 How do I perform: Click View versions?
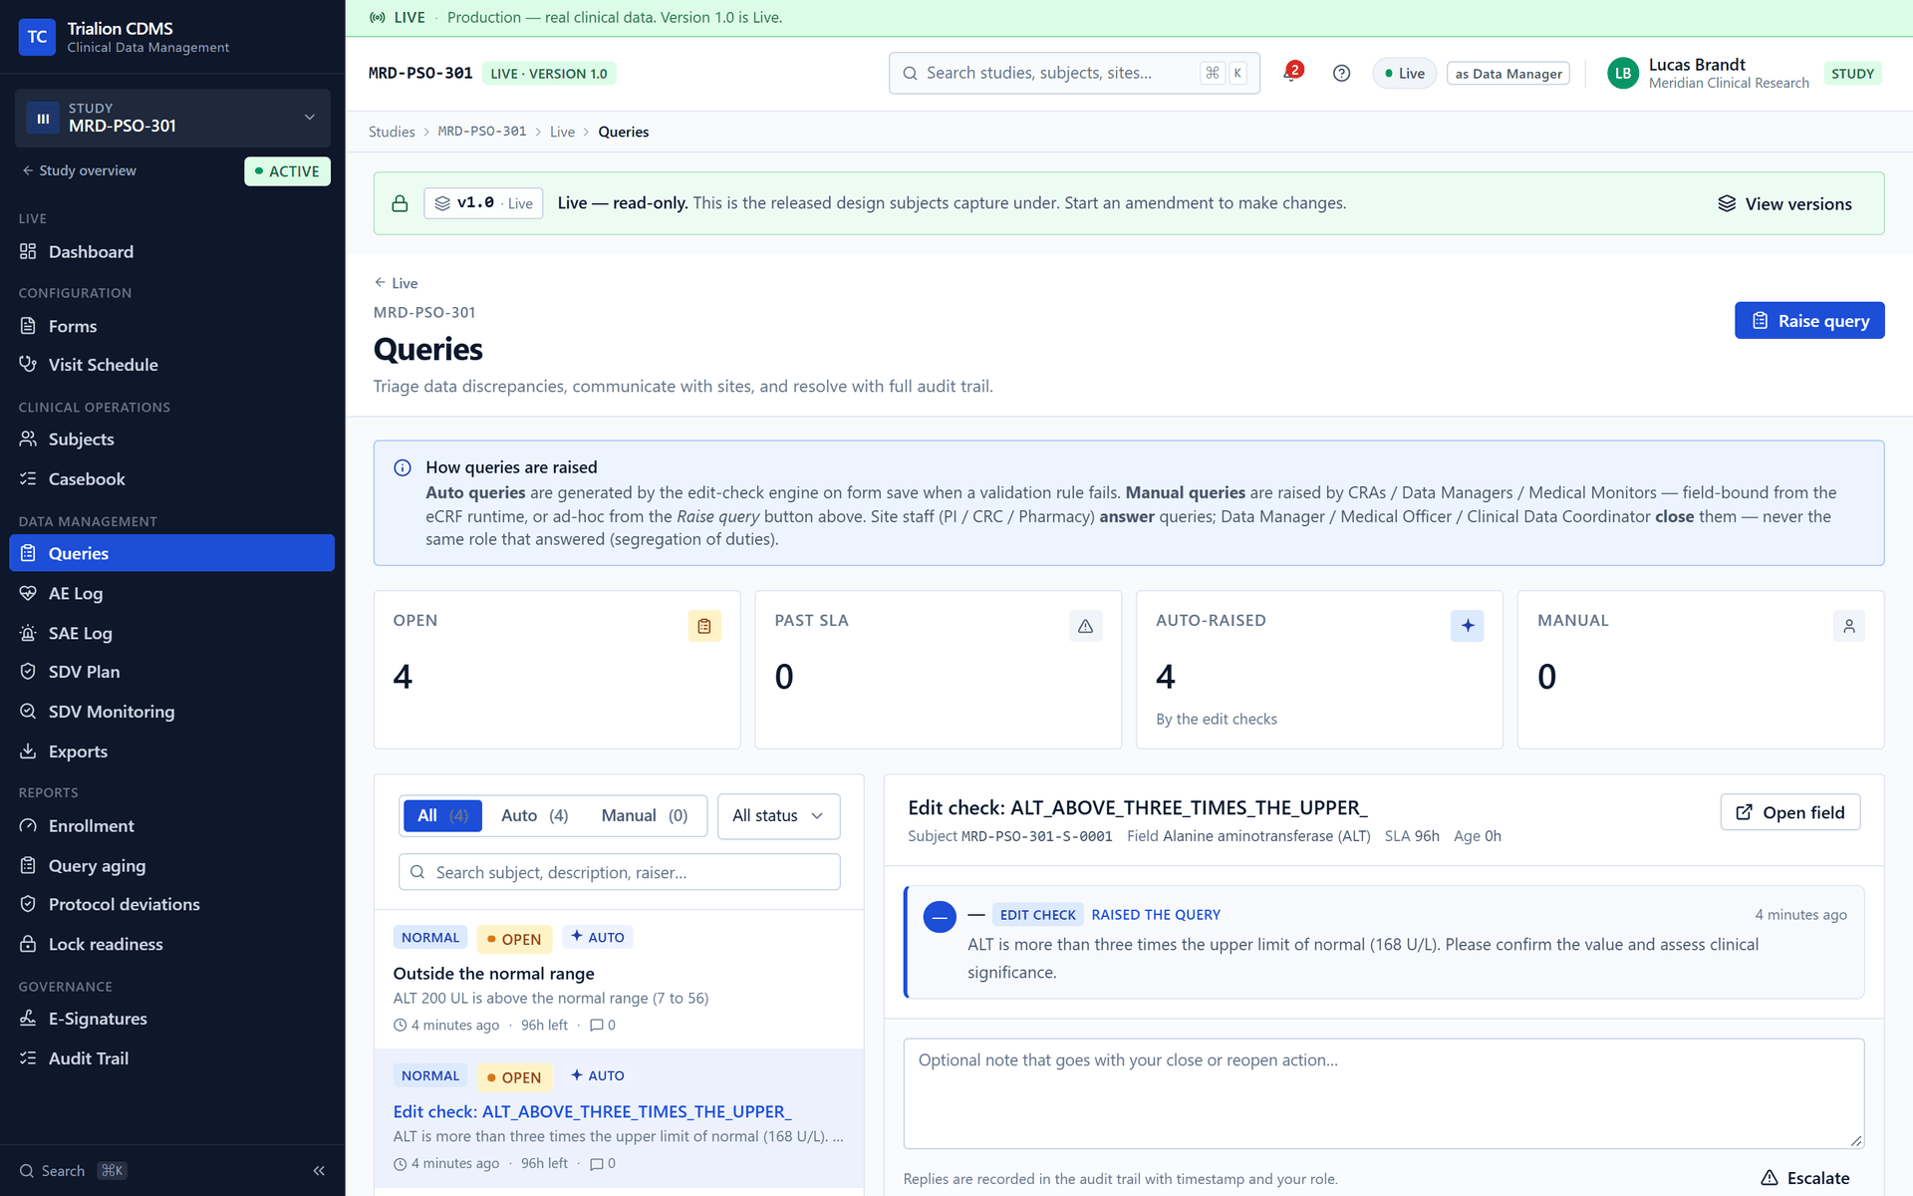pyautogui.click(x=1783, y=204)
